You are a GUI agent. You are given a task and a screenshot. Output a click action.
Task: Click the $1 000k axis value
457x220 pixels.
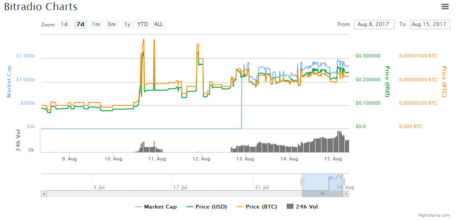25,80
